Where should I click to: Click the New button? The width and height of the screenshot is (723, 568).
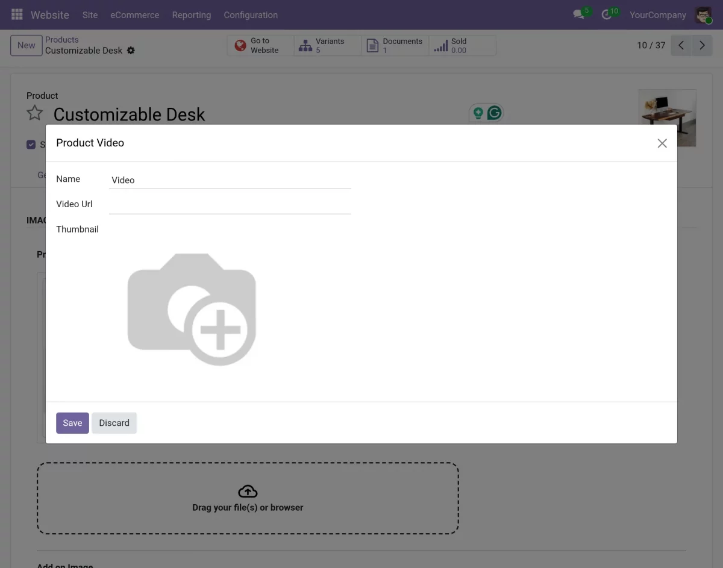click(27, 45)
